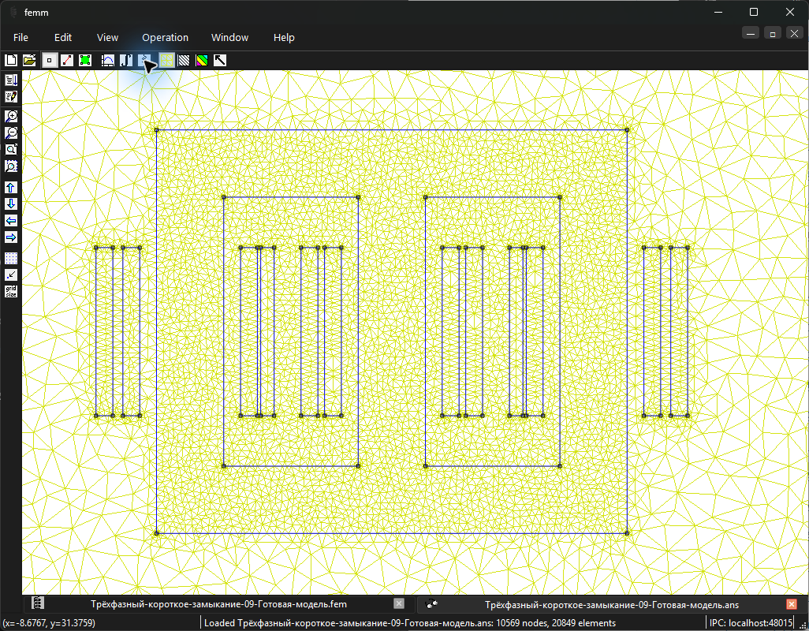Open the Operation menu
Viewport: 809px width, 631px height.
tap(165, 38)
